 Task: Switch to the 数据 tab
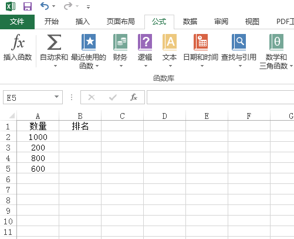pyautogui.click(x=190, y=22)
